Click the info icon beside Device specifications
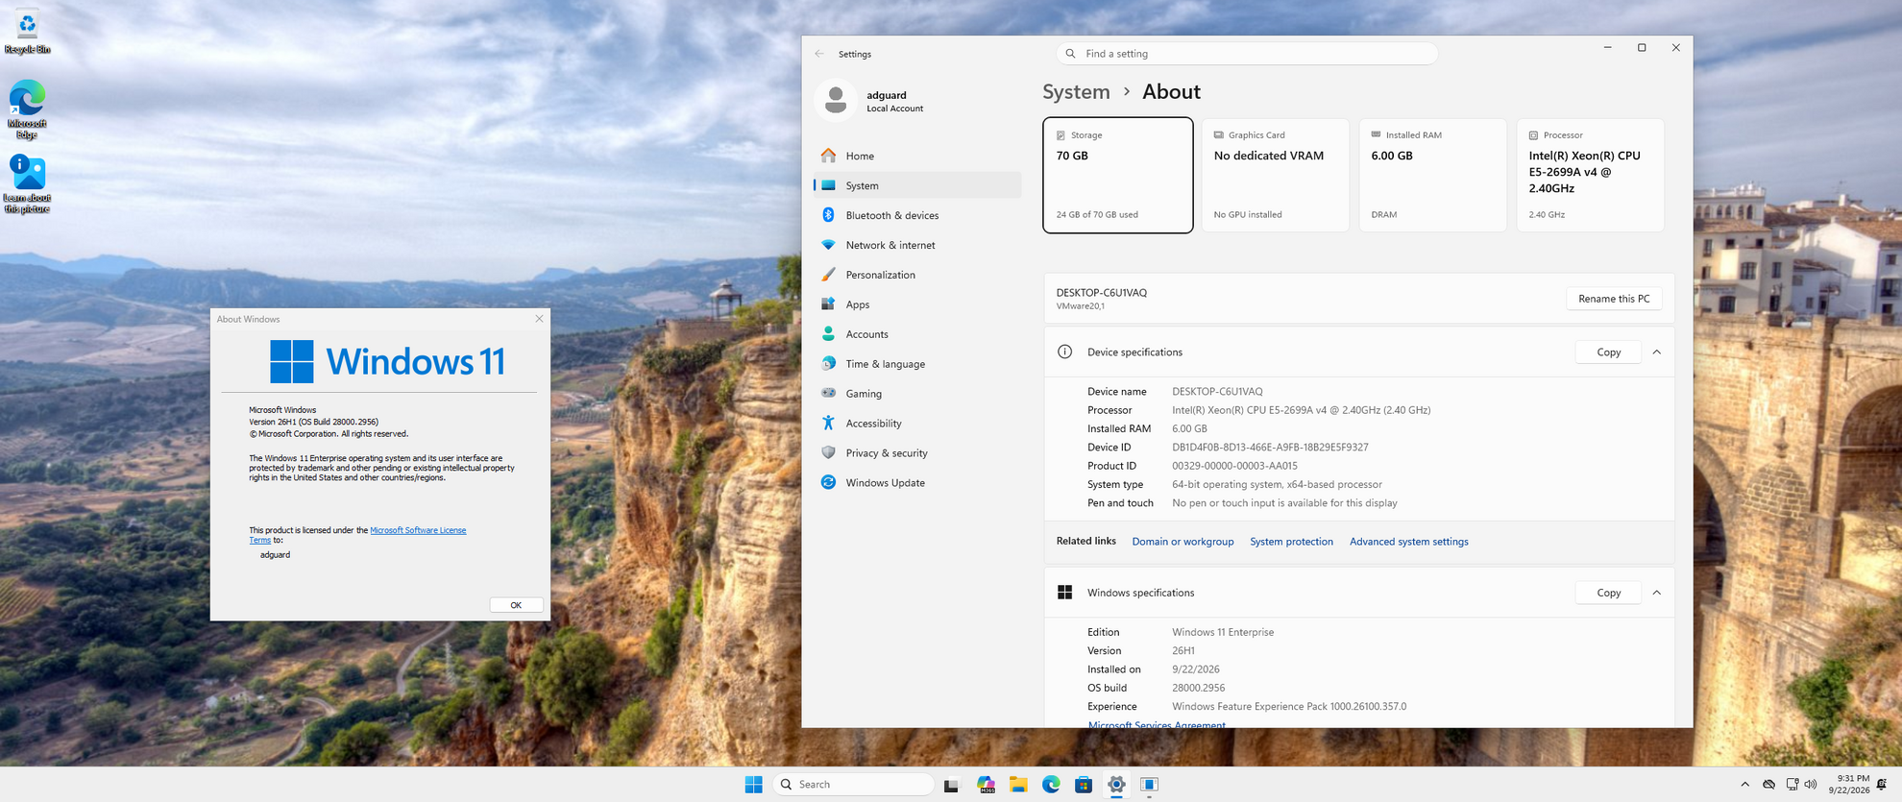 1064,352
